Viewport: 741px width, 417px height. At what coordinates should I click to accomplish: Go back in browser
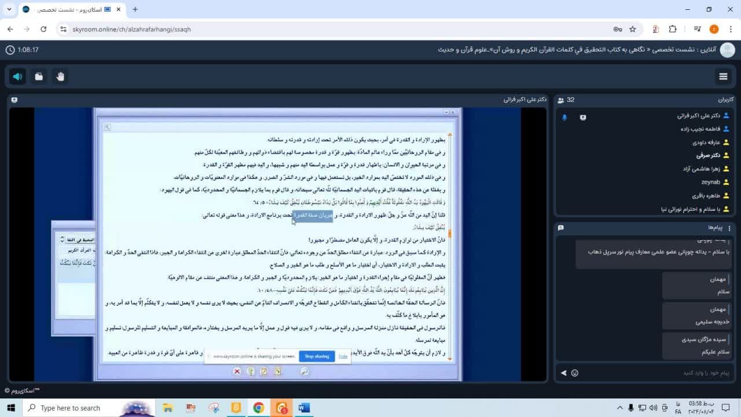point(10,29)
